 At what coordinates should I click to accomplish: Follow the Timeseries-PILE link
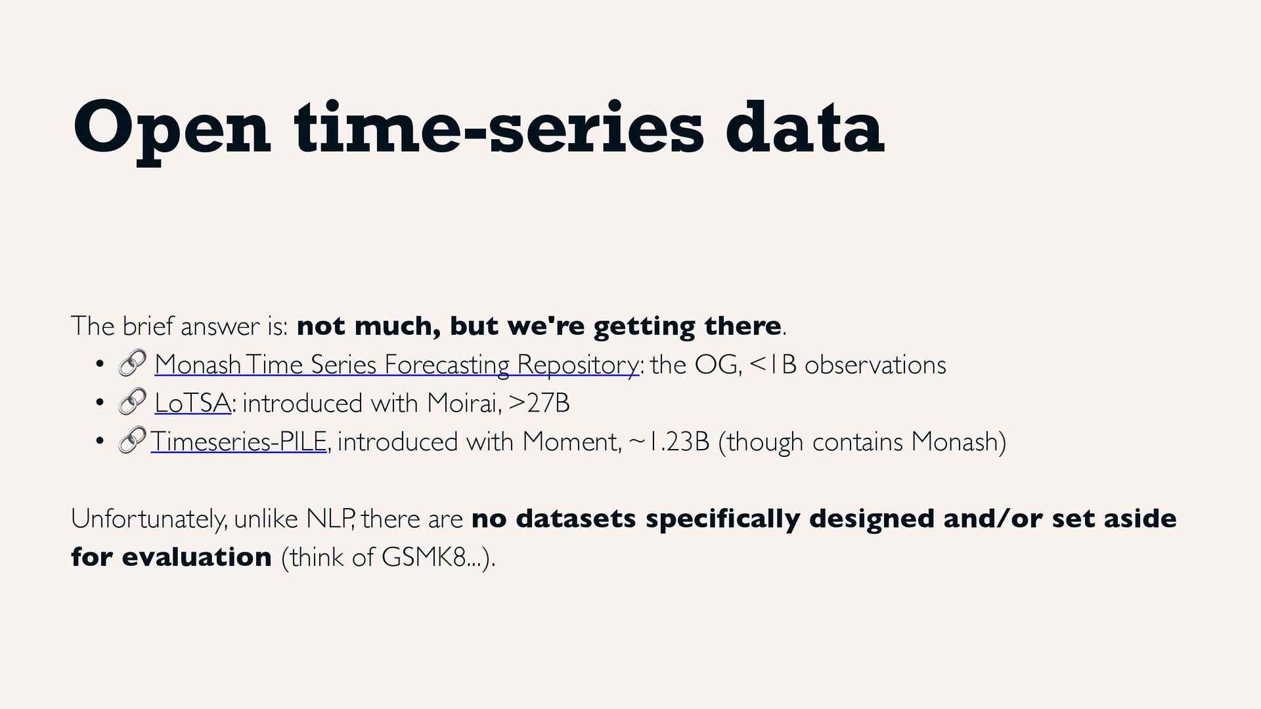click(238, 442)
